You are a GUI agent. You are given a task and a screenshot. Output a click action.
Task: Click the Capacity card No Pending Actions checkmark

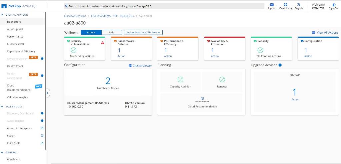(x=260, y=50)
